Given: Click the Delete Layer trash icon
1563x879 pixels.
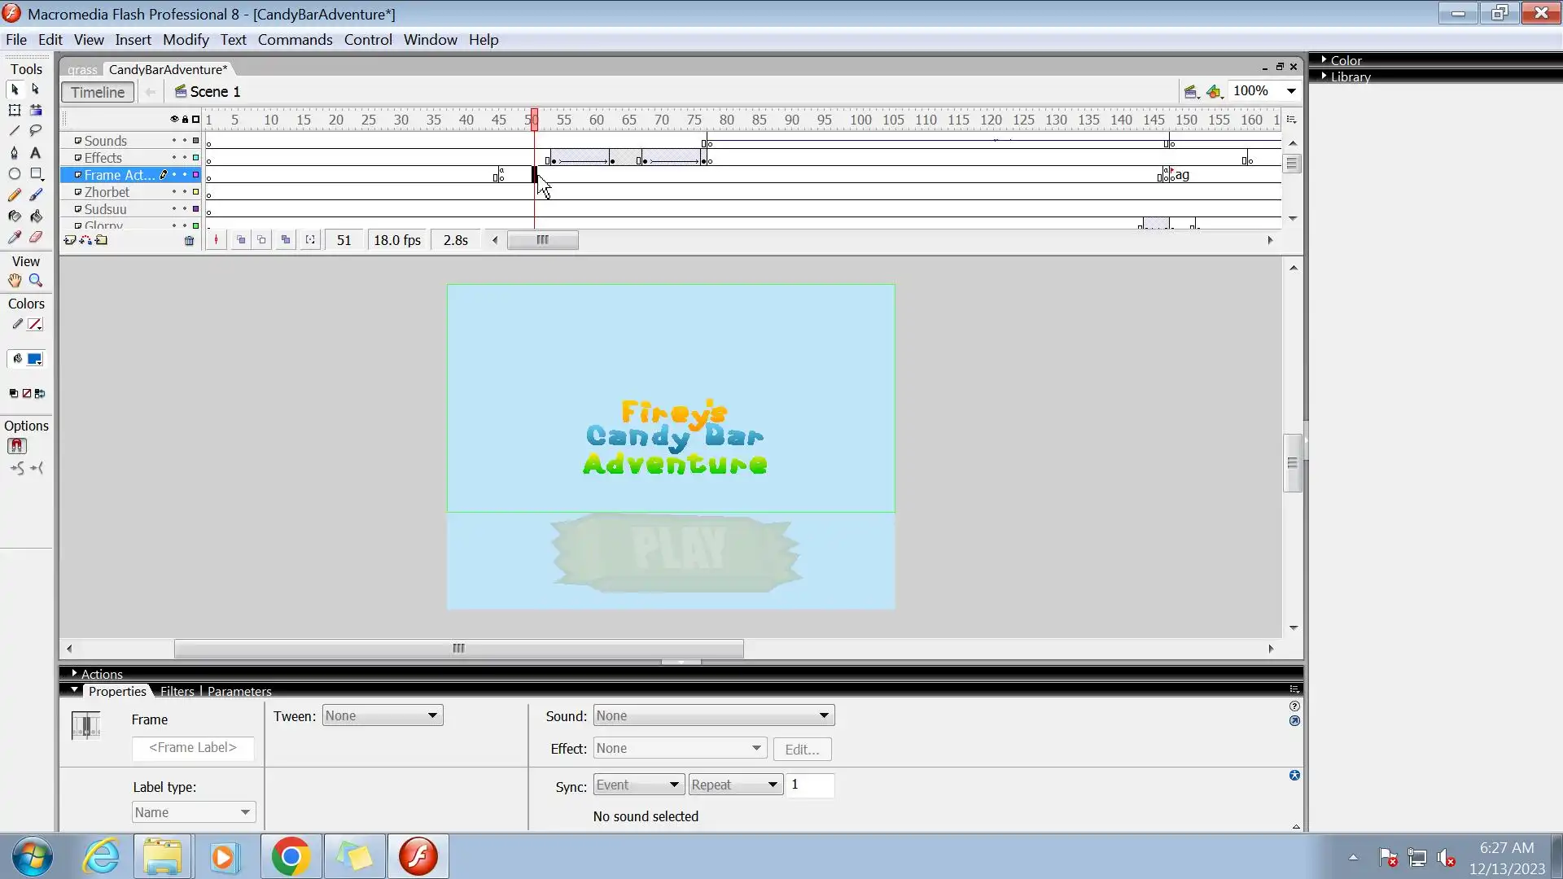Looking at the screenshot, I should (189, 241).
